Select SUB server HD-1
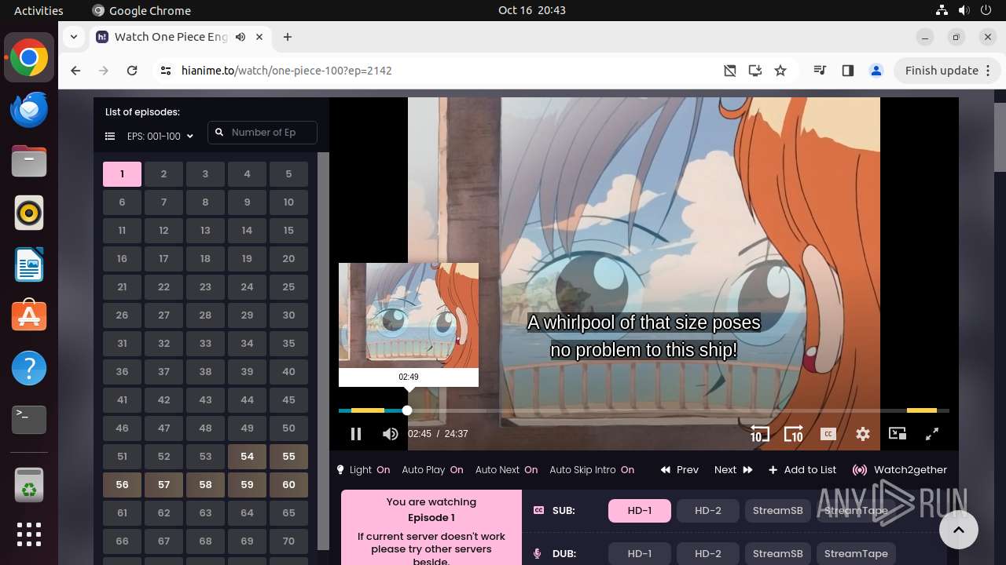 [x=640, y=511]
